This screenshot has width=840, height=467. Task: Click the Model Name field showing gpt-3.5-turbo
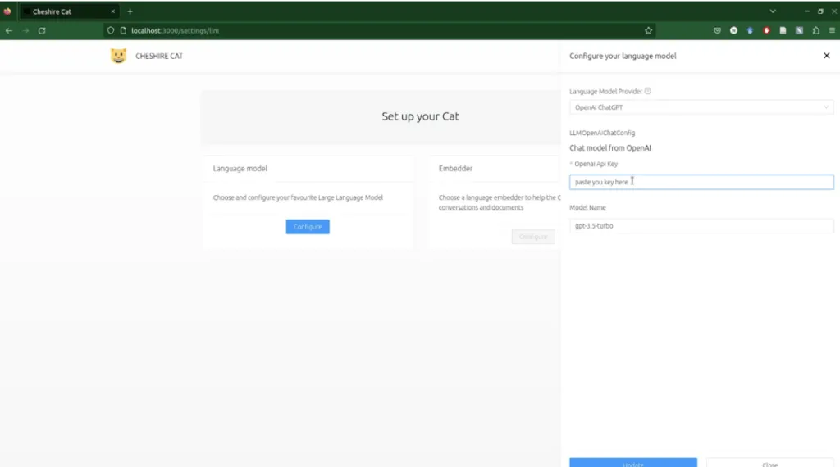point(701,225)
